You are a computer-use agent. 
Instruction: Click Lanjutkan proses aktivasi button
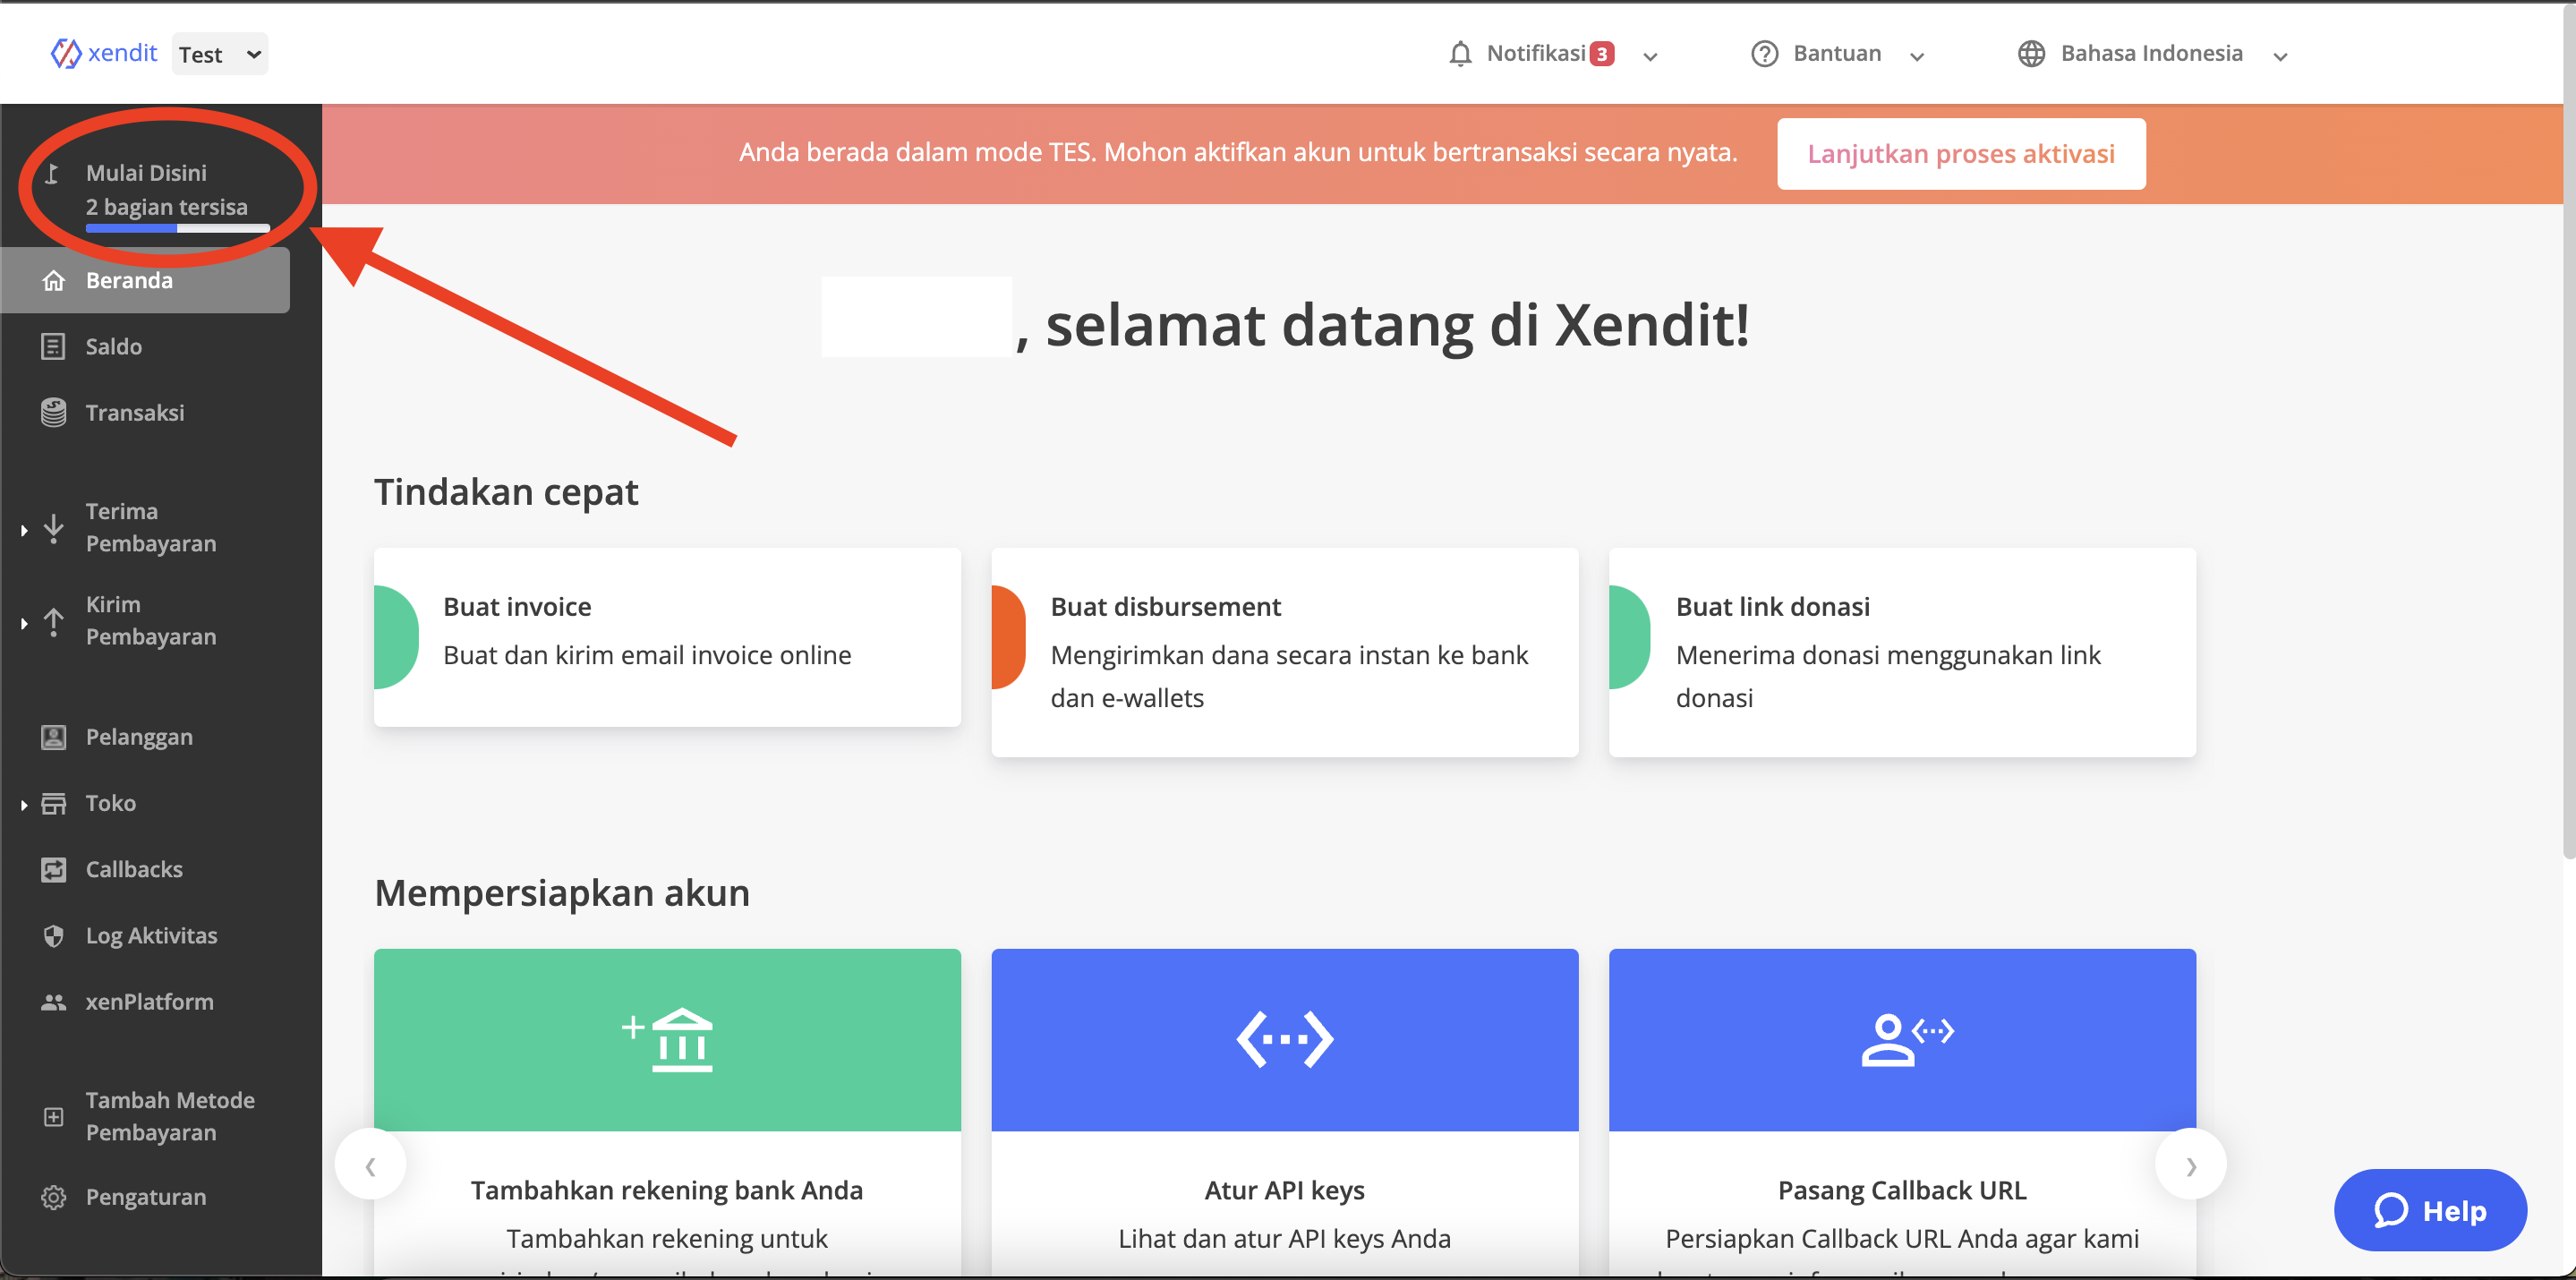click(1961, 154)
